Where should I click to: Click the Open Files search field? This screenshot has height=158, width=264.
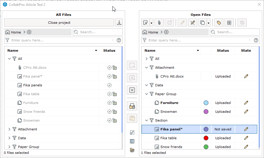(235, 32)
